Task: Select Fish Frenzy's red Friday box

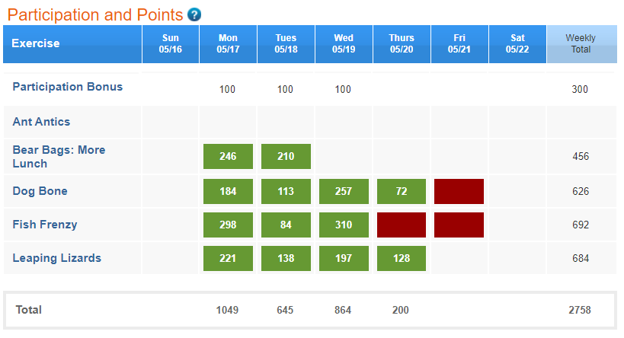Action: tap(459, 225)
